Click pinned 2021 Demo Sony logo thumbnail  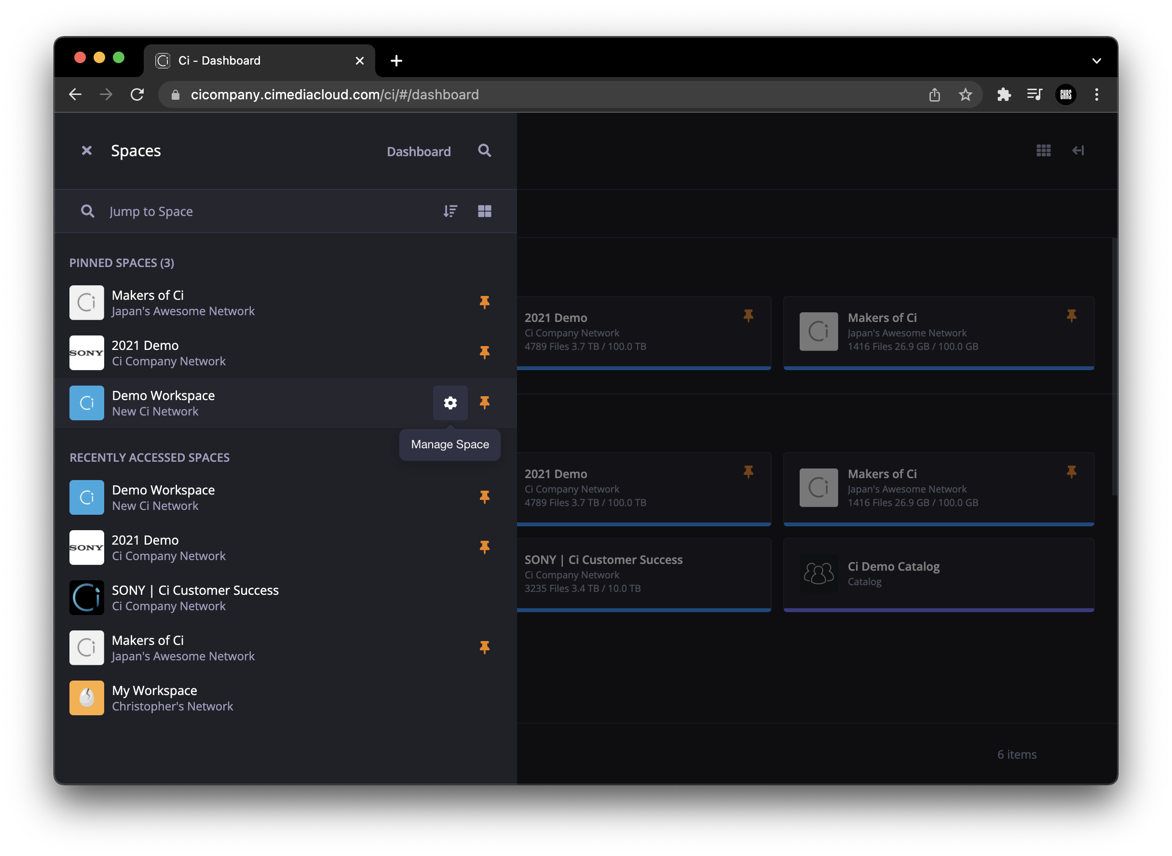click(86, 353)
